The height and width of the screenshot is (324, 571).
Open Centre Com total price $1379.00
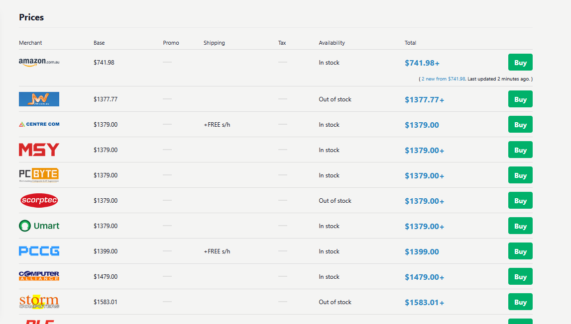click(422, 125)
